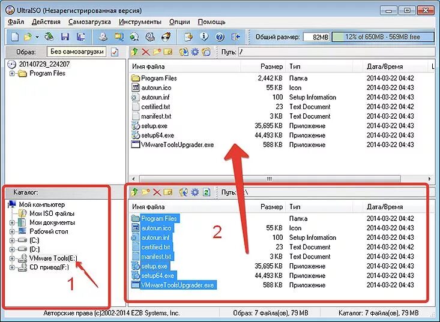
Task: Click the Open file folder icon
Action: tap(28, 37)
